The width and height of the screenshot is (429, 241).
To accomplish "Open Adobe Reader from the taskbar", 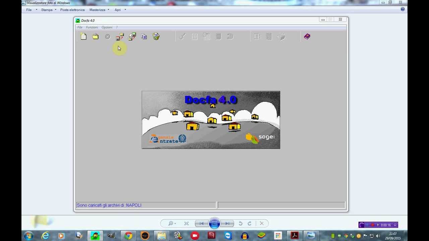I will pos(295,236).
